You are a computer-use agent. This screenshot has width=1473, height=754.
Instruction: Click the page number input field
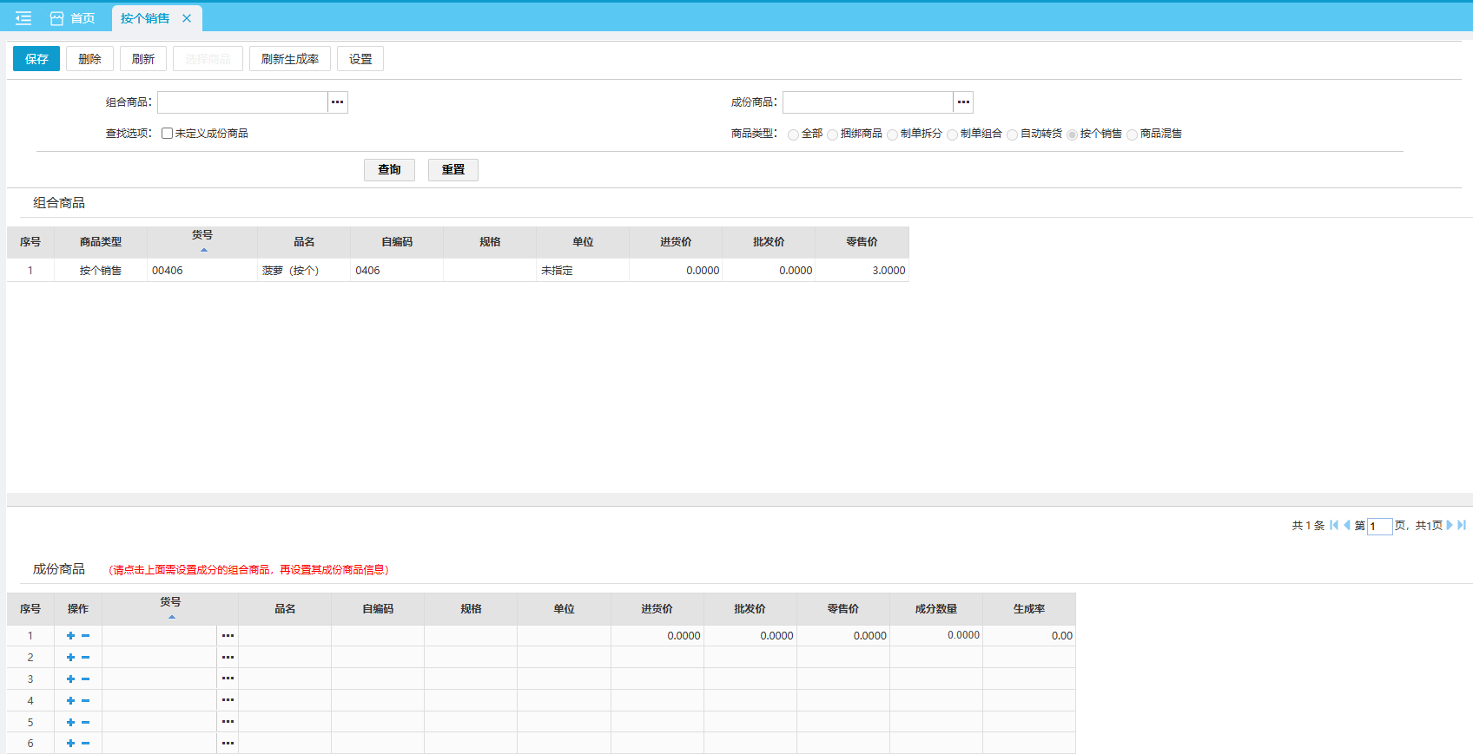point(1379,526)
